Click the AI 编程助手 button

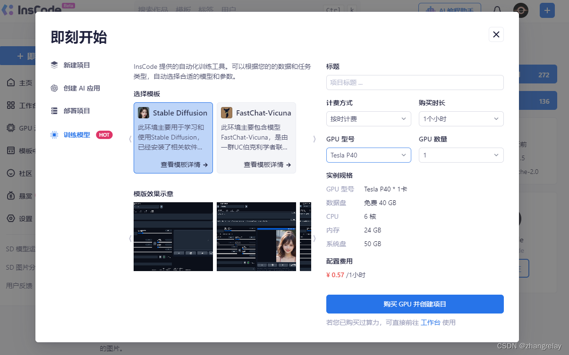450,10
